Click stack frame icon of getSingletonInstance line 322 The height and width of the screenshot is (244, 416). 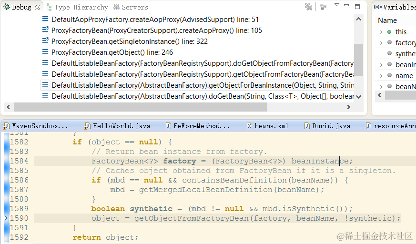pos(45,41)
